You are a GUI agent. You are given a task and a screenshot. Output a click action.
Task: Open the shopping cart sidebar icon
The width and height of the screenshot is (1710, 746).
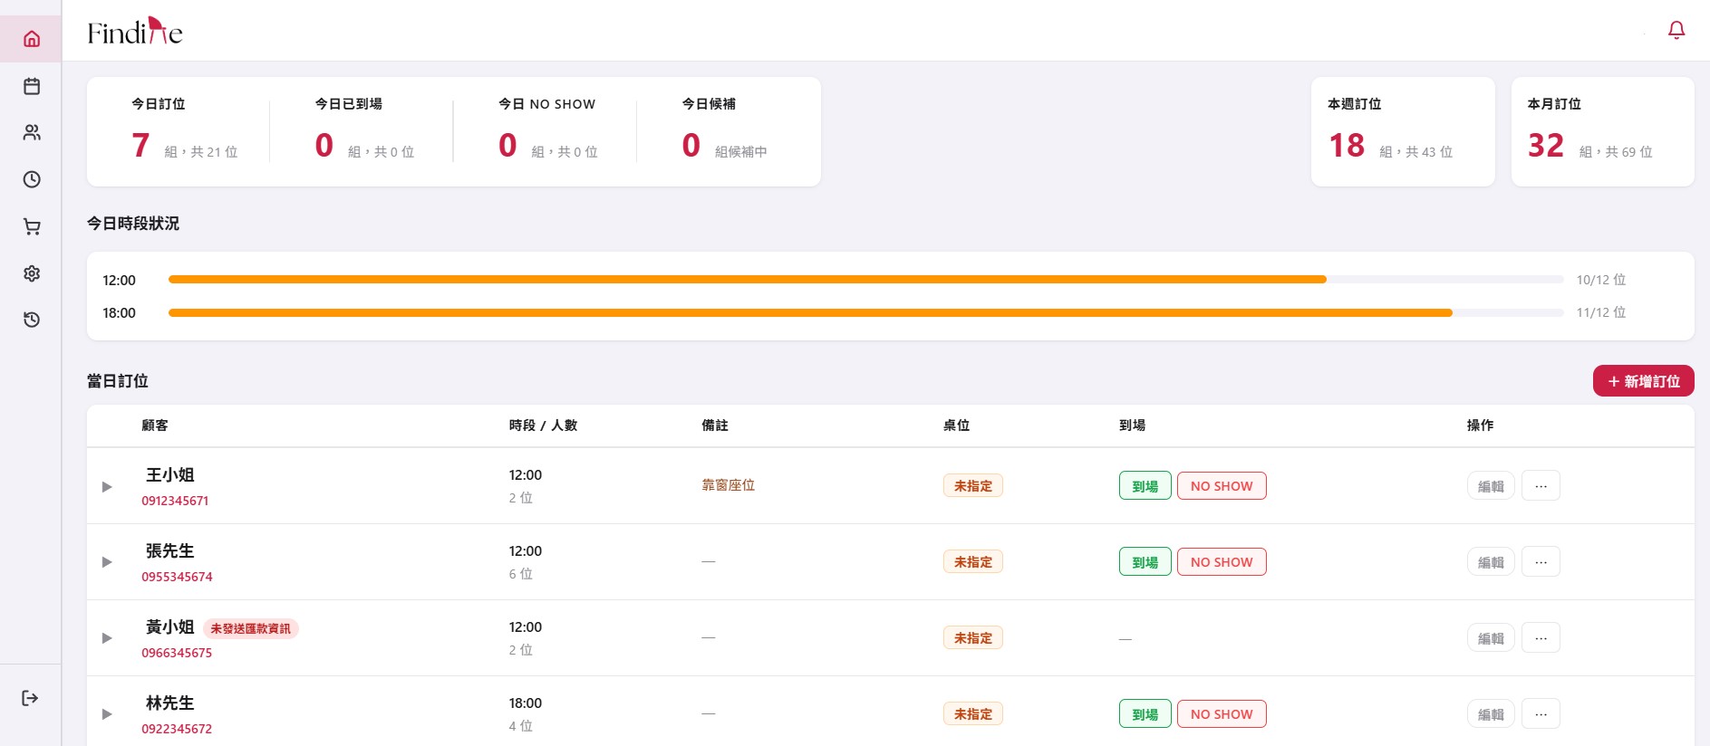tap(32, 226)
